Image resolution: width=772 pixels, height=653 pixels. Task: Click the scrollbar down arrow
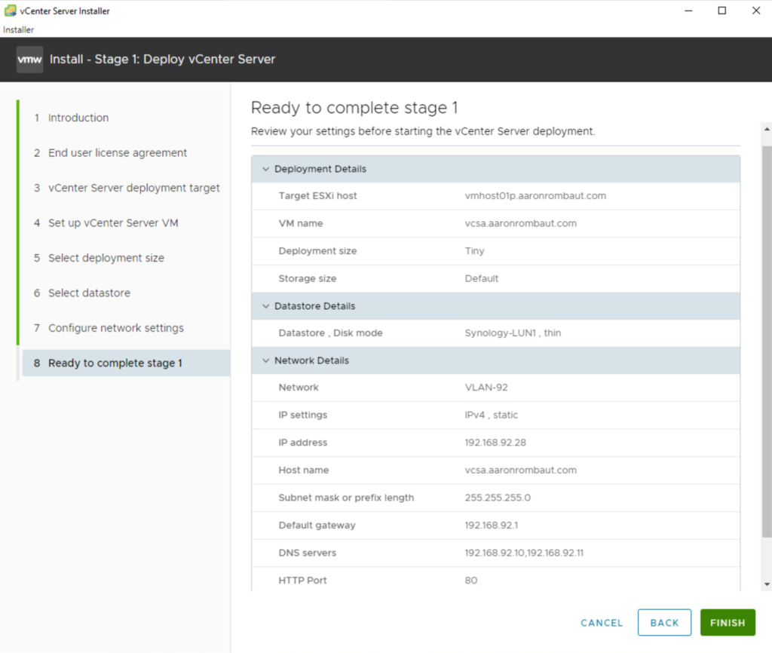coord(767,584)
